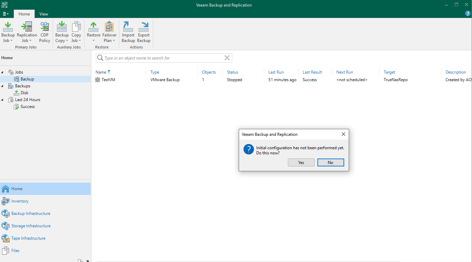472x262 pixels.
Task: Click the TrueNasRepo target cell
Action: click(396, 80)
